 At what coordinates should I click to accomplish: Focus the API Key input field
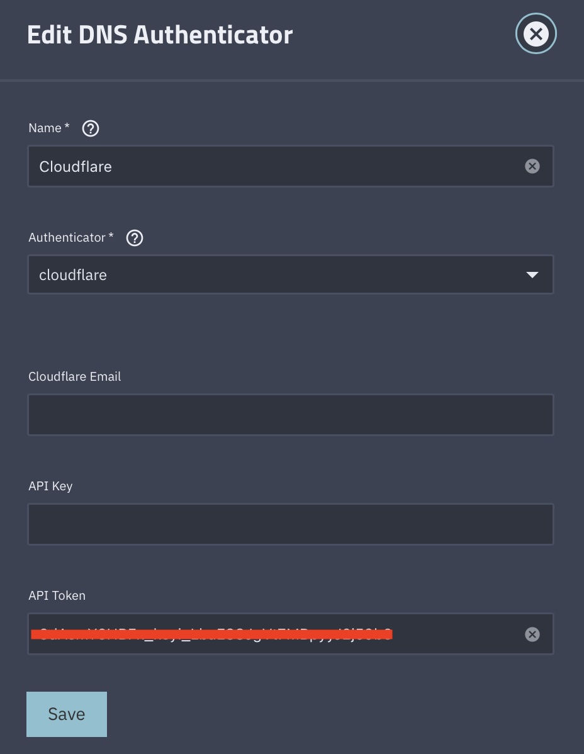click(x=290, y=524)
